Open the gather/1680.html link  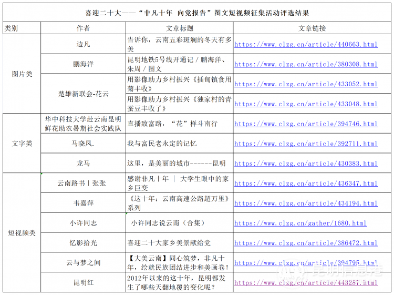click(300, 223)
